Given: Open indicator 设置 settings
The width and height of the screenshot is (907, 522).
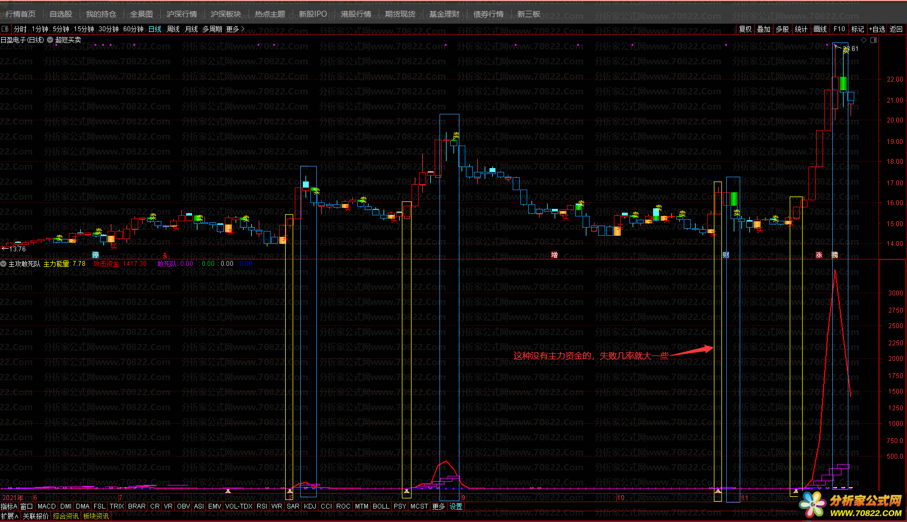Looking at the screenshot, I should tap(456, 506).
